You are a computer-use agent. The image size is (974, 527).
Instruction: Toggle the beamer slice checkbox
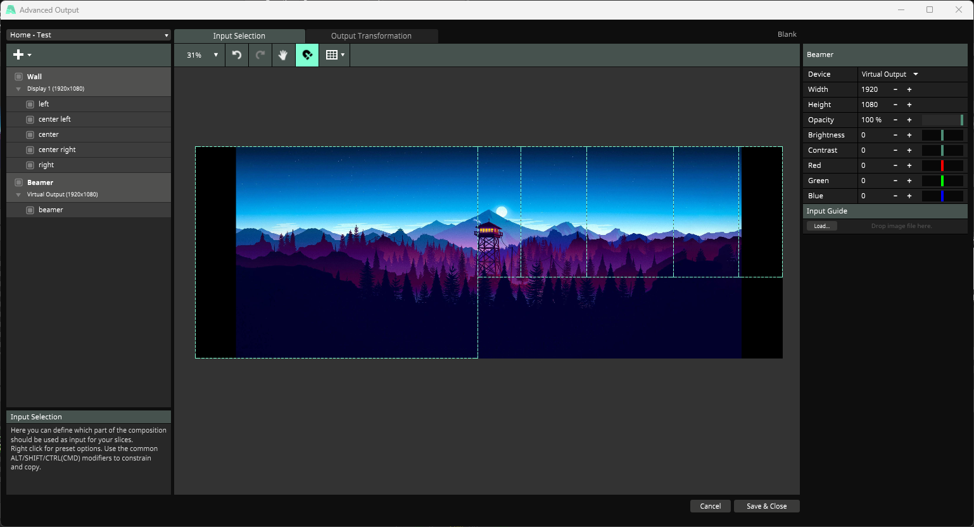click(x=30, y=210)
